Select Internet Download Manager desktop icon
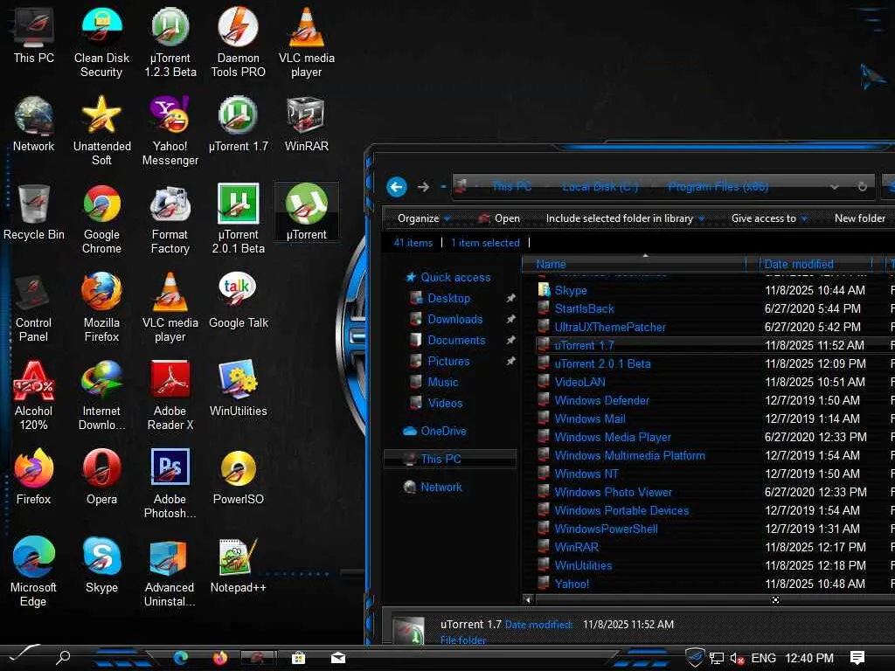Viewport: 895px width, 671px height. click(101, 396)
